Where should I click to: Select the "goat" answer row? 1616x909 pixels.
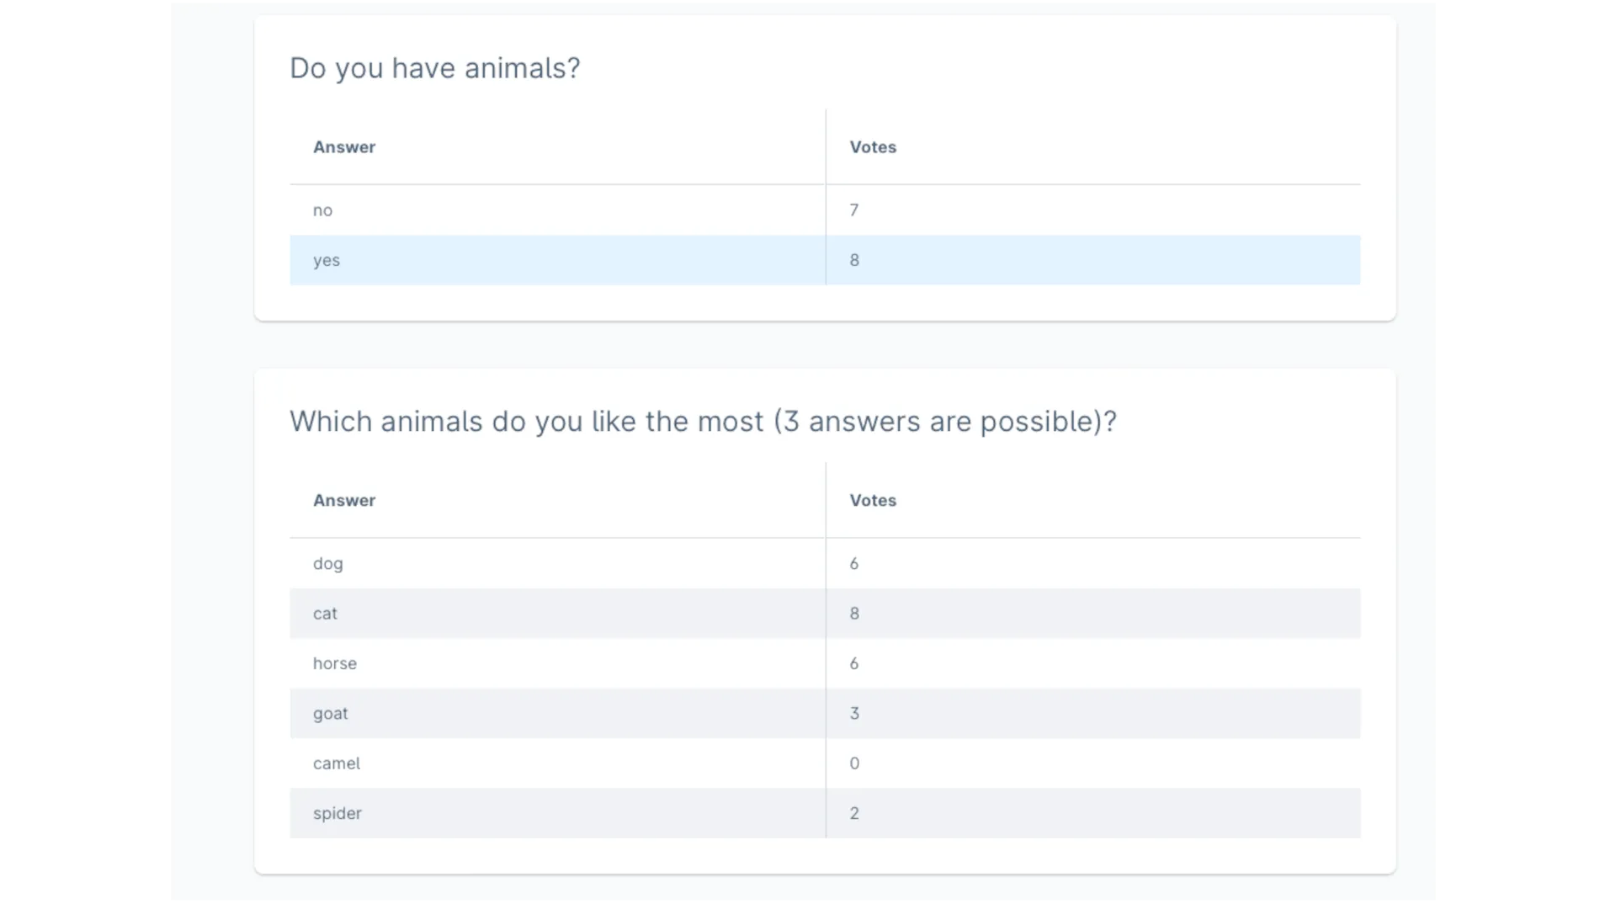pyautogui.click(x=555, y=713)
